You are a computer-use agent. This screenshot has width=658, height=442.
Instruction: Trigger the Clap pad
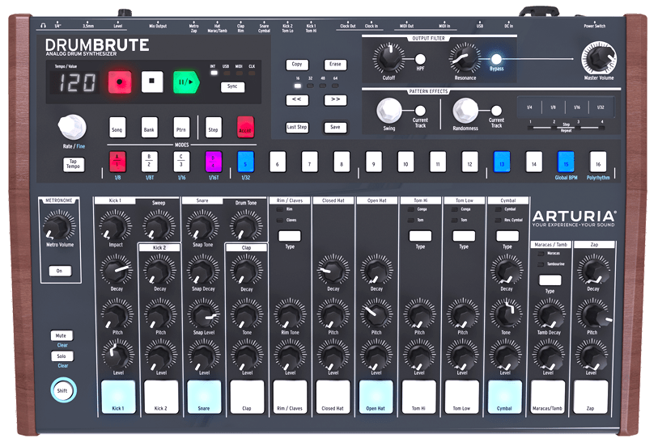tap(247, 397)
